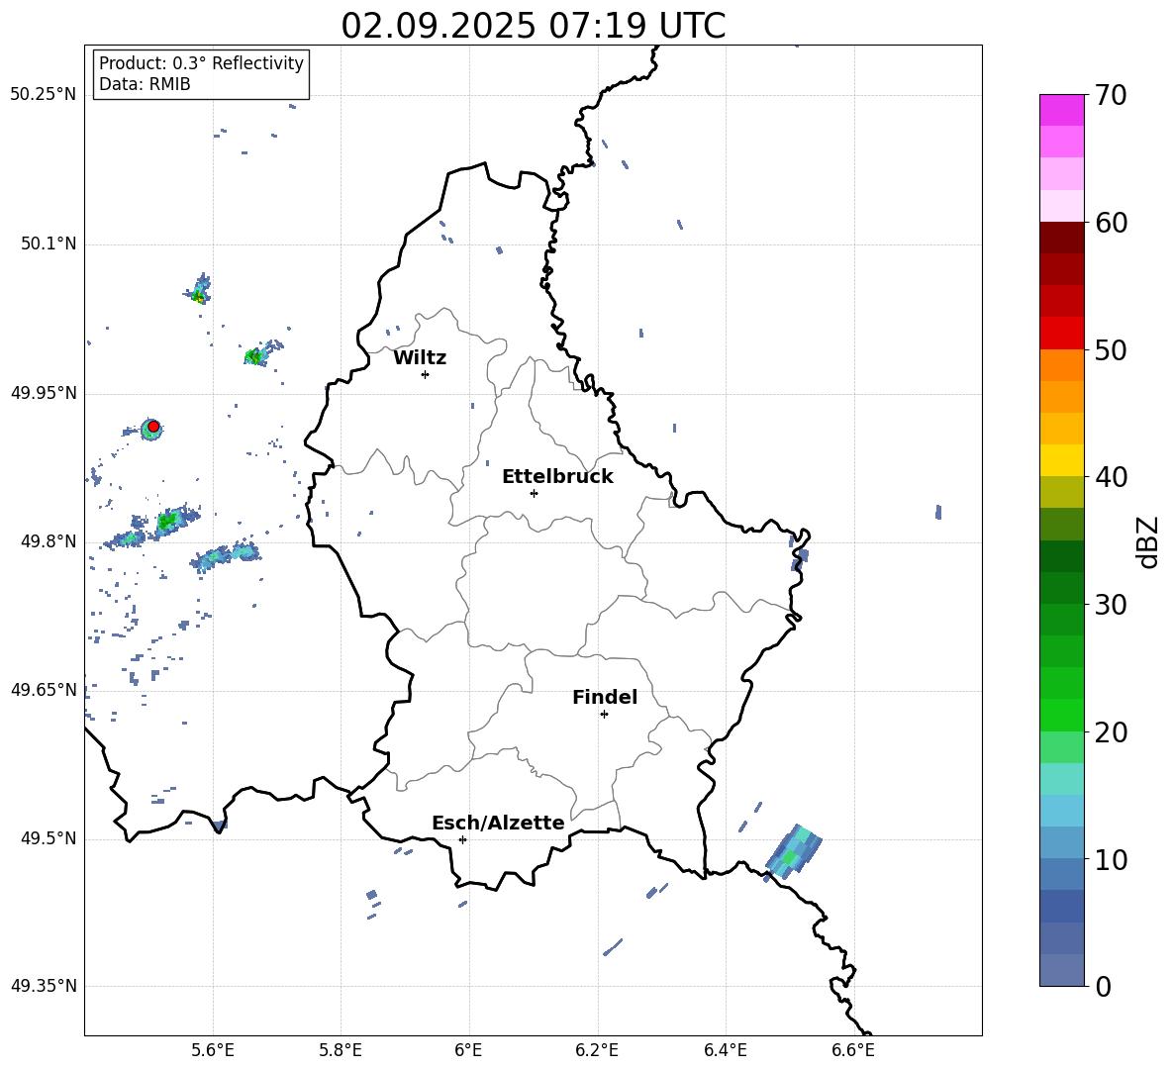Image resolution: width=1172 pixels, height=1070 pixels.
Task: Click the 6°E longitude label
Action: 468,1050
